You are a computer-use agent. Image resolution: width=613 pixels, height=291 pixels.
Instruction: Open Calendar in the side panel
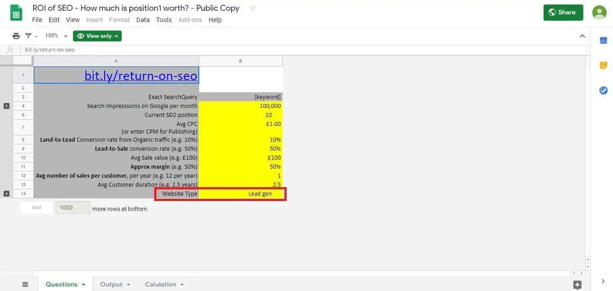pyautogui.click(x=604, y=40)
